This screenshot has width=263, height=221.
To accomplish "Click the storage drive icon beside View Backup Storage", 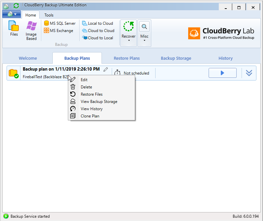I will (x=73, y=101).
